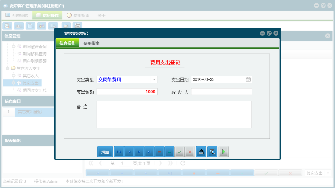Select the search query toolbar icon
Screen dimensions: 335x188
(7, 26)
